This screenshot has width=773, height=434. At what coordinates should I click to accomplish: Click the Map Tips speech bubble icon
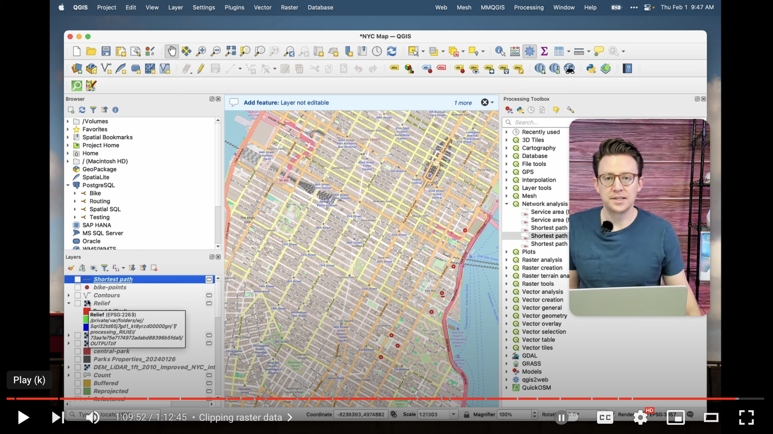coord(599,51)
